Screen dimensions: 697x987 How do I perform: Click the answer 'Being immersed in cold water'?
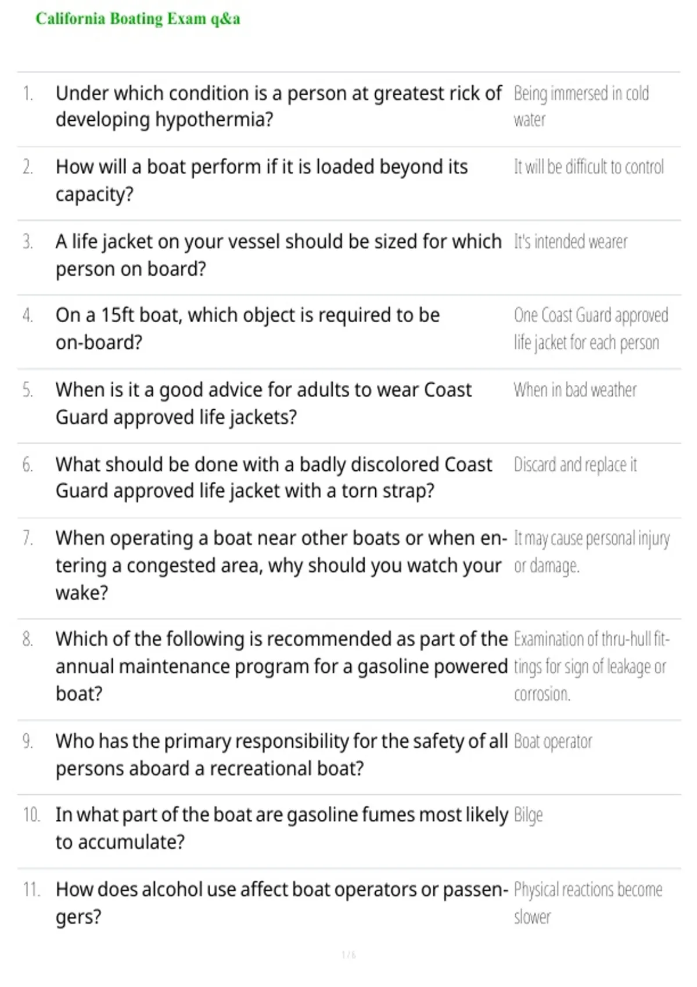[581, 106]
